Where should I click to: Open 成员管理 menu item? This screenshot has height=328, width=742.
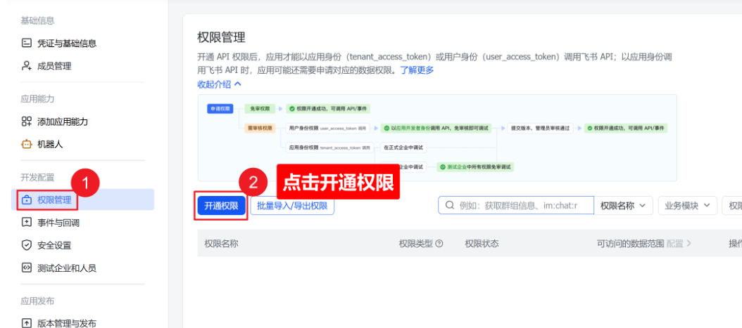[54, 66]
